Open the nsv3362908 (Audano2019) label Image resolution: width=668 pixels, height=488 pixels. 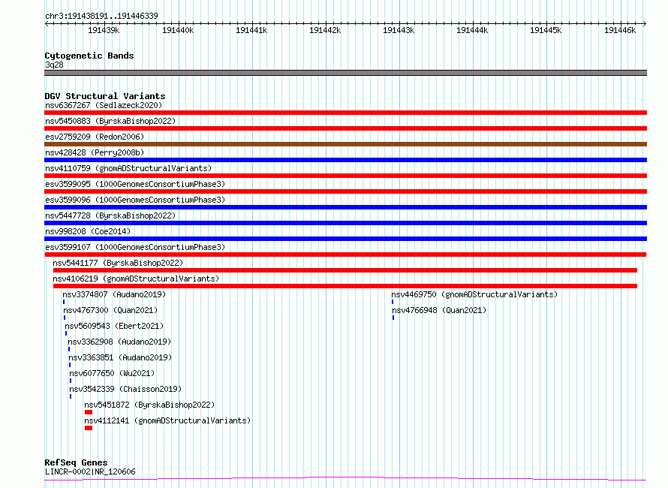click(x=119, y=342)
